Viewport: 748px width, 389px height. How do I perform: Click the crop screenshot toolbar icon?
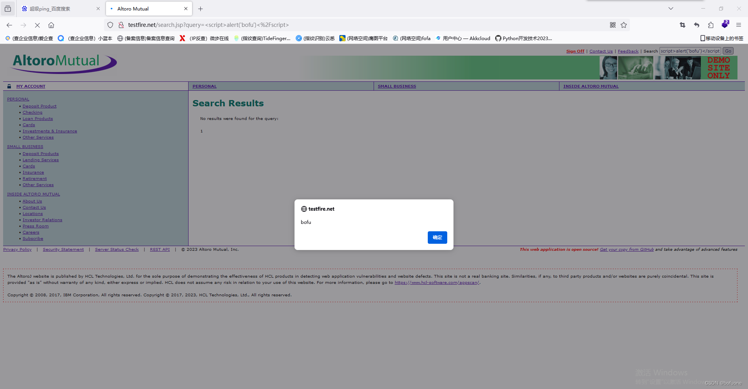[x=683, y=25]
